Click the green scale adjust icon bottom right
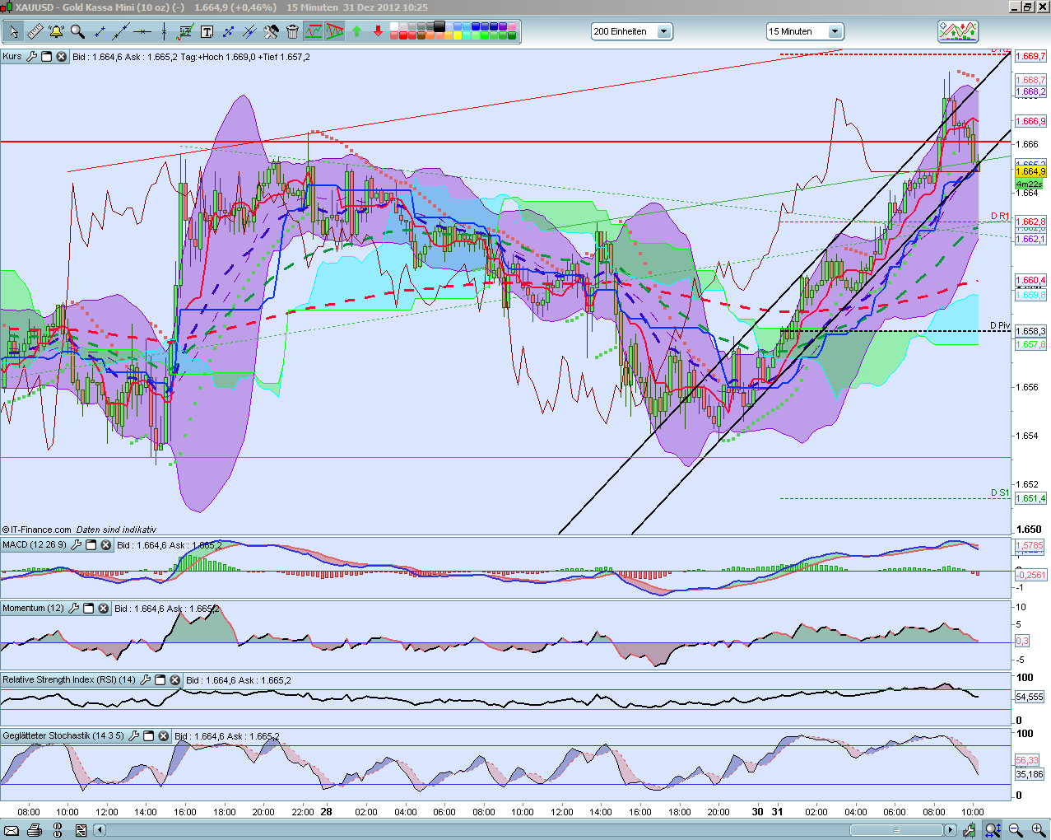The height and width of the screenshot is (840, 1051). (x=969, y=830)
